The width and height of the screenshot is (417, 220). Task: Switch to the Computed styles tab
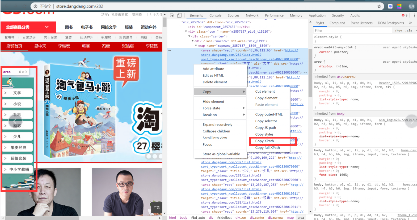[337, 23]
